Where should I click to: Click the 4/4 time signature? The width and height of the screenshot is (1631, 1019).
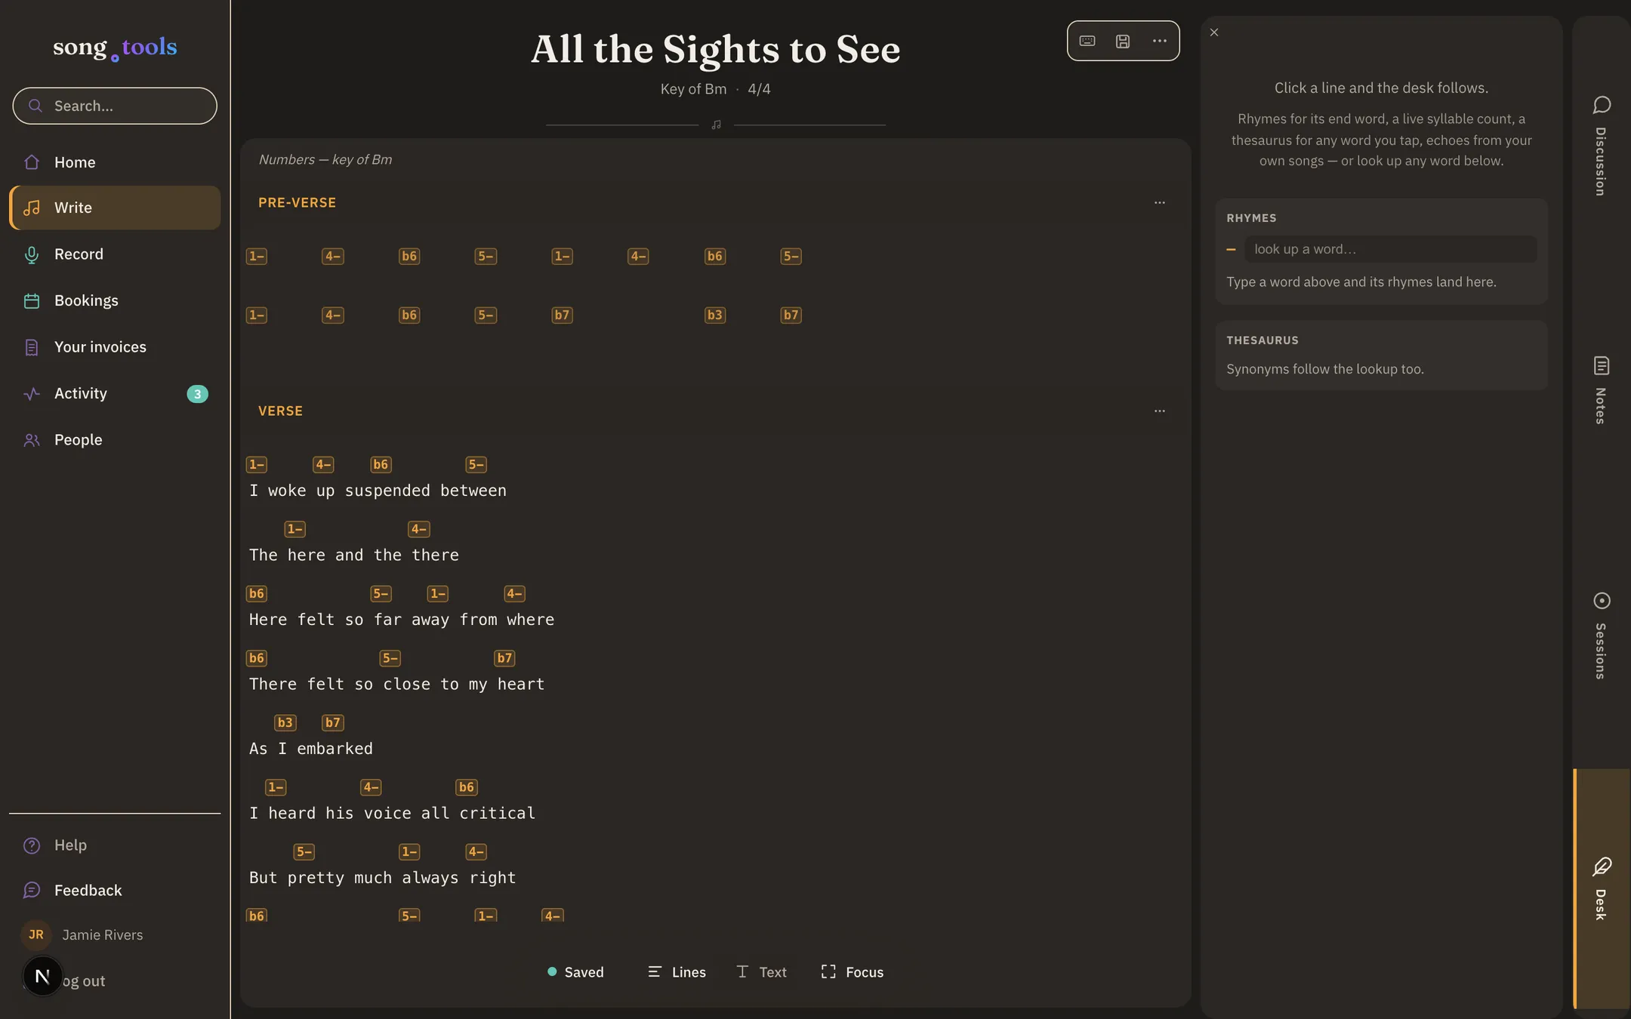[x=759, y=89]
